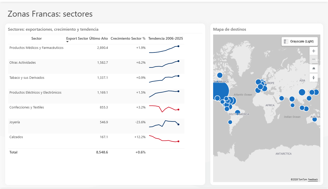Click the 1,169.1 export value
Viewport: 328px width, 189px height.
click(103, 92)
